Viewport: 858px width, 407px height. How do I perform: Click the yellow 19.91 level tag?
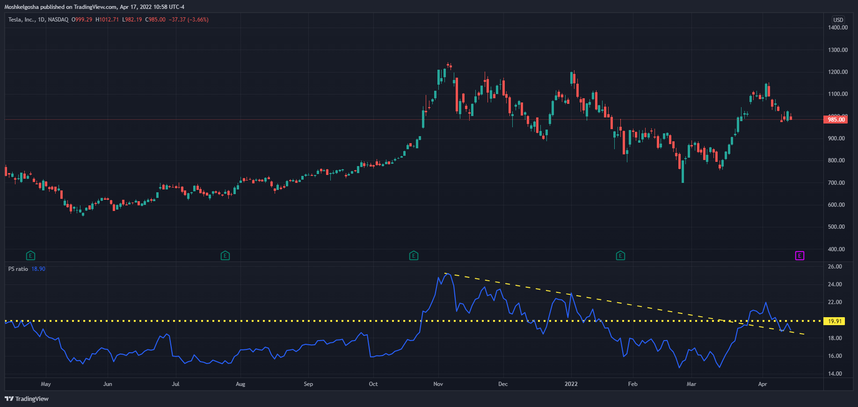(x=835, y=321)
